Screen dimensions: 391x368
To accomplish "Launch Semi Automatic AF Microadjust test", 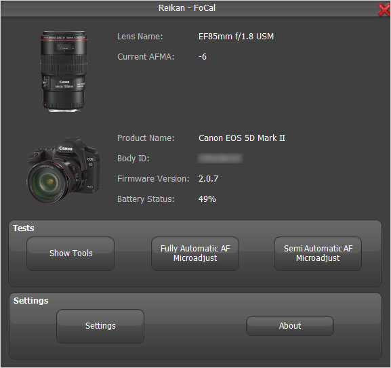I will 318,253.
